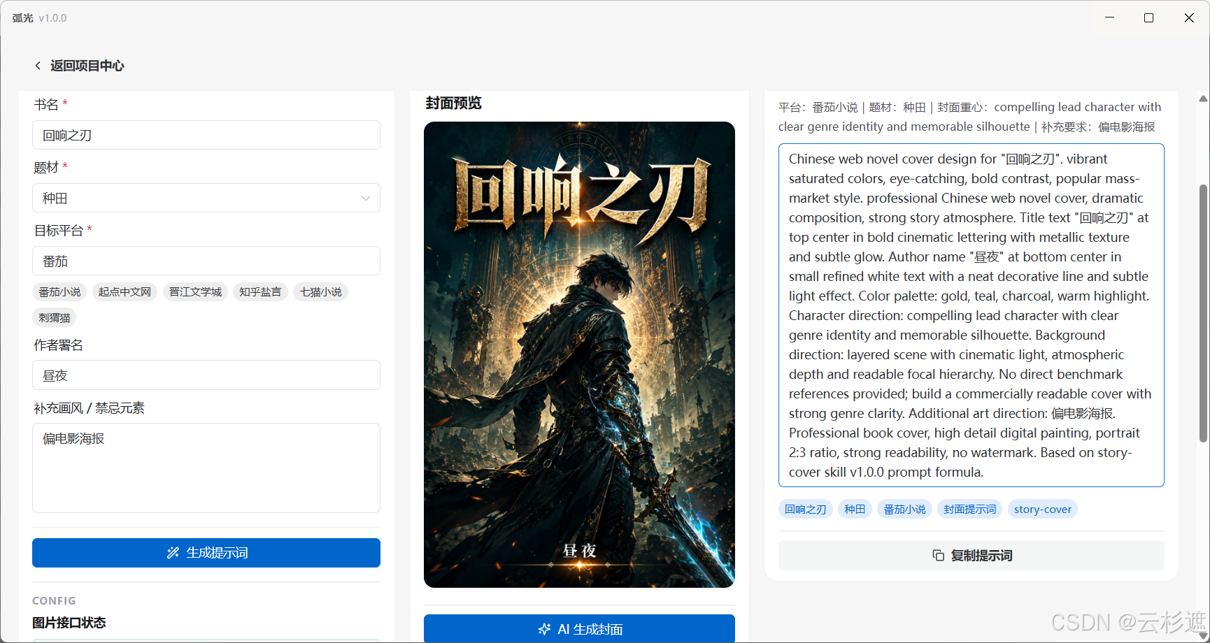The height and width of the screenshot is (643, 1210).
Task: Minimize the 弧光 window
Action: [x=1109, y=17]
